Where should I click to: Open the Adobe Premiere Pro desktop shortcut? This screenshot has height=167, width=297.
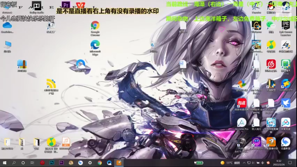point(66,5)
